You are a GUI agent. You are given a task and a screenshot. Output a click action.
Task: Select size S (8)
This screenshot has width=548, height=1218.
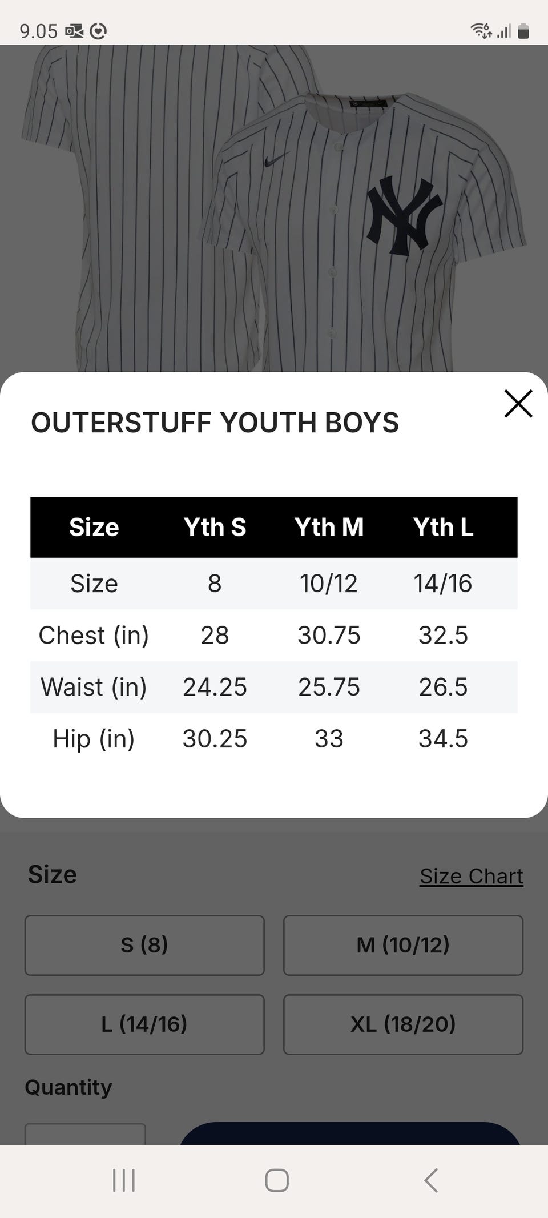tap(144, 945)
